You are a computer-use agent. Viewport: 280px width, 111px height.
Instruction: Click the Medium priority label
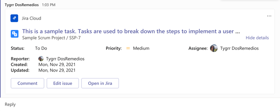pos(141,48)
